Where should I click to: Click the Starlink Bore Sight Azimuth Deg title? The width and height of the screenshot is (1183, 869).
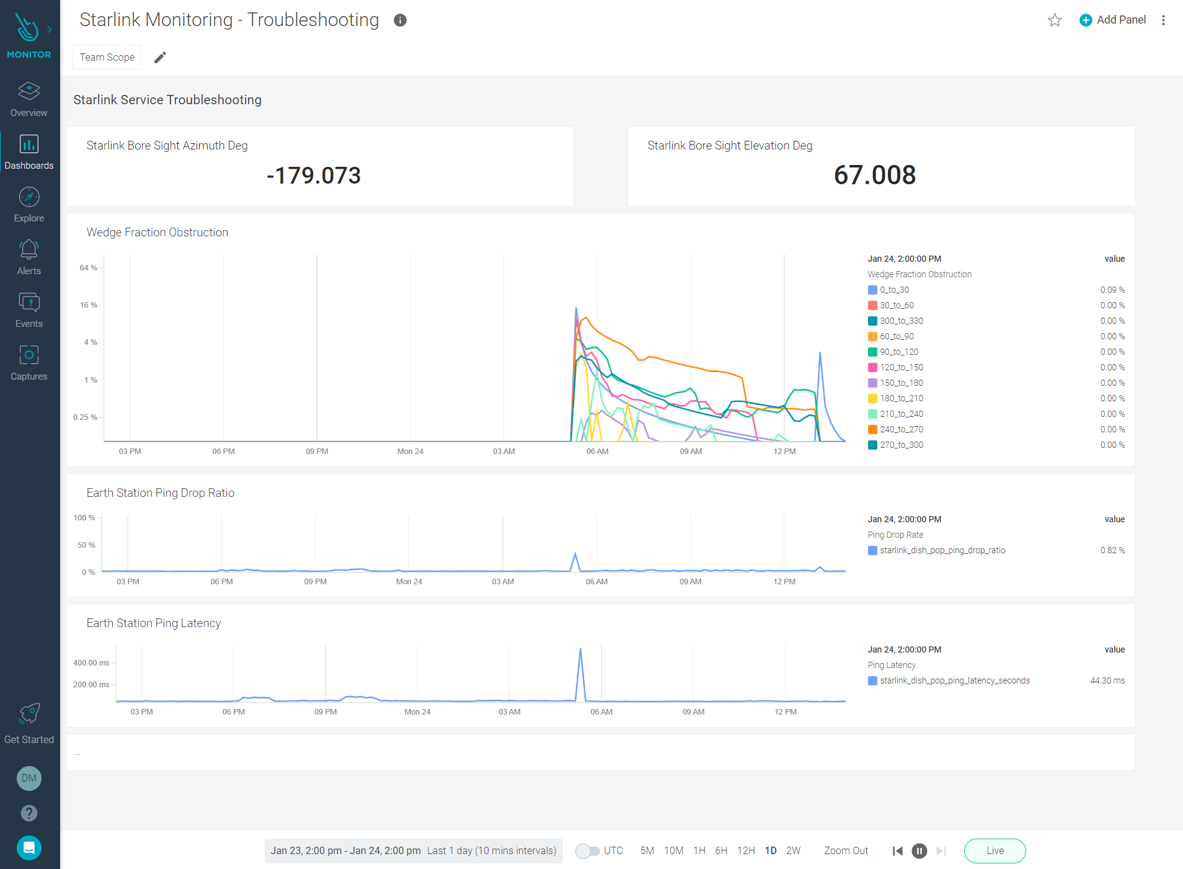167,145
